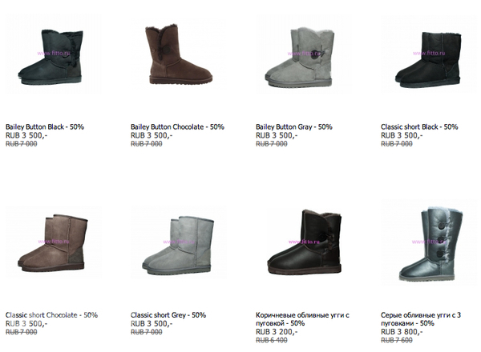The height and width of the screenshot is (352, 481).
Task: Open the Classic short Black boot image
Action: [x=429, y=54]
